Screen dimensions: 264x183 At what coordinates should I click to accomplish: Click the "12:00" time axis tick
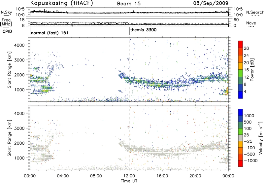(x=129, y=176)
